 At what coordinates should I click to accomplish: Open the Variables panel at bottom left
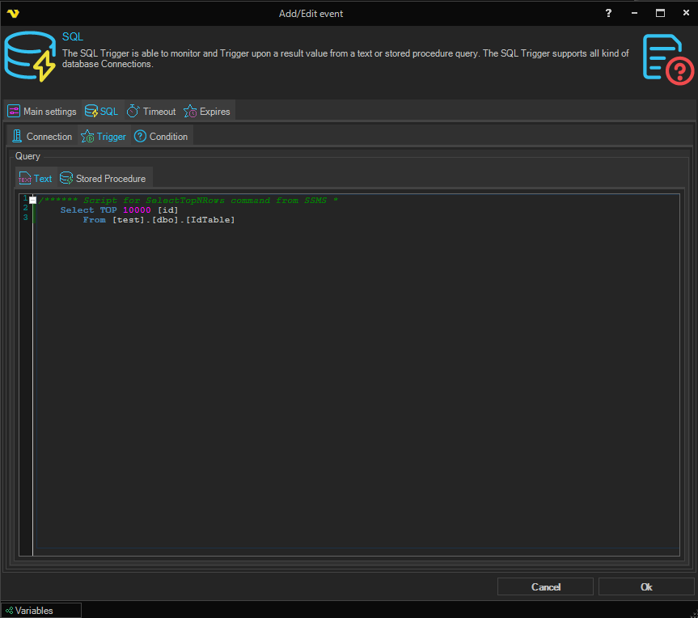(41, 611)
